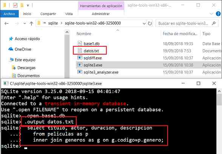Select the sqlite3.exe file

93,65
